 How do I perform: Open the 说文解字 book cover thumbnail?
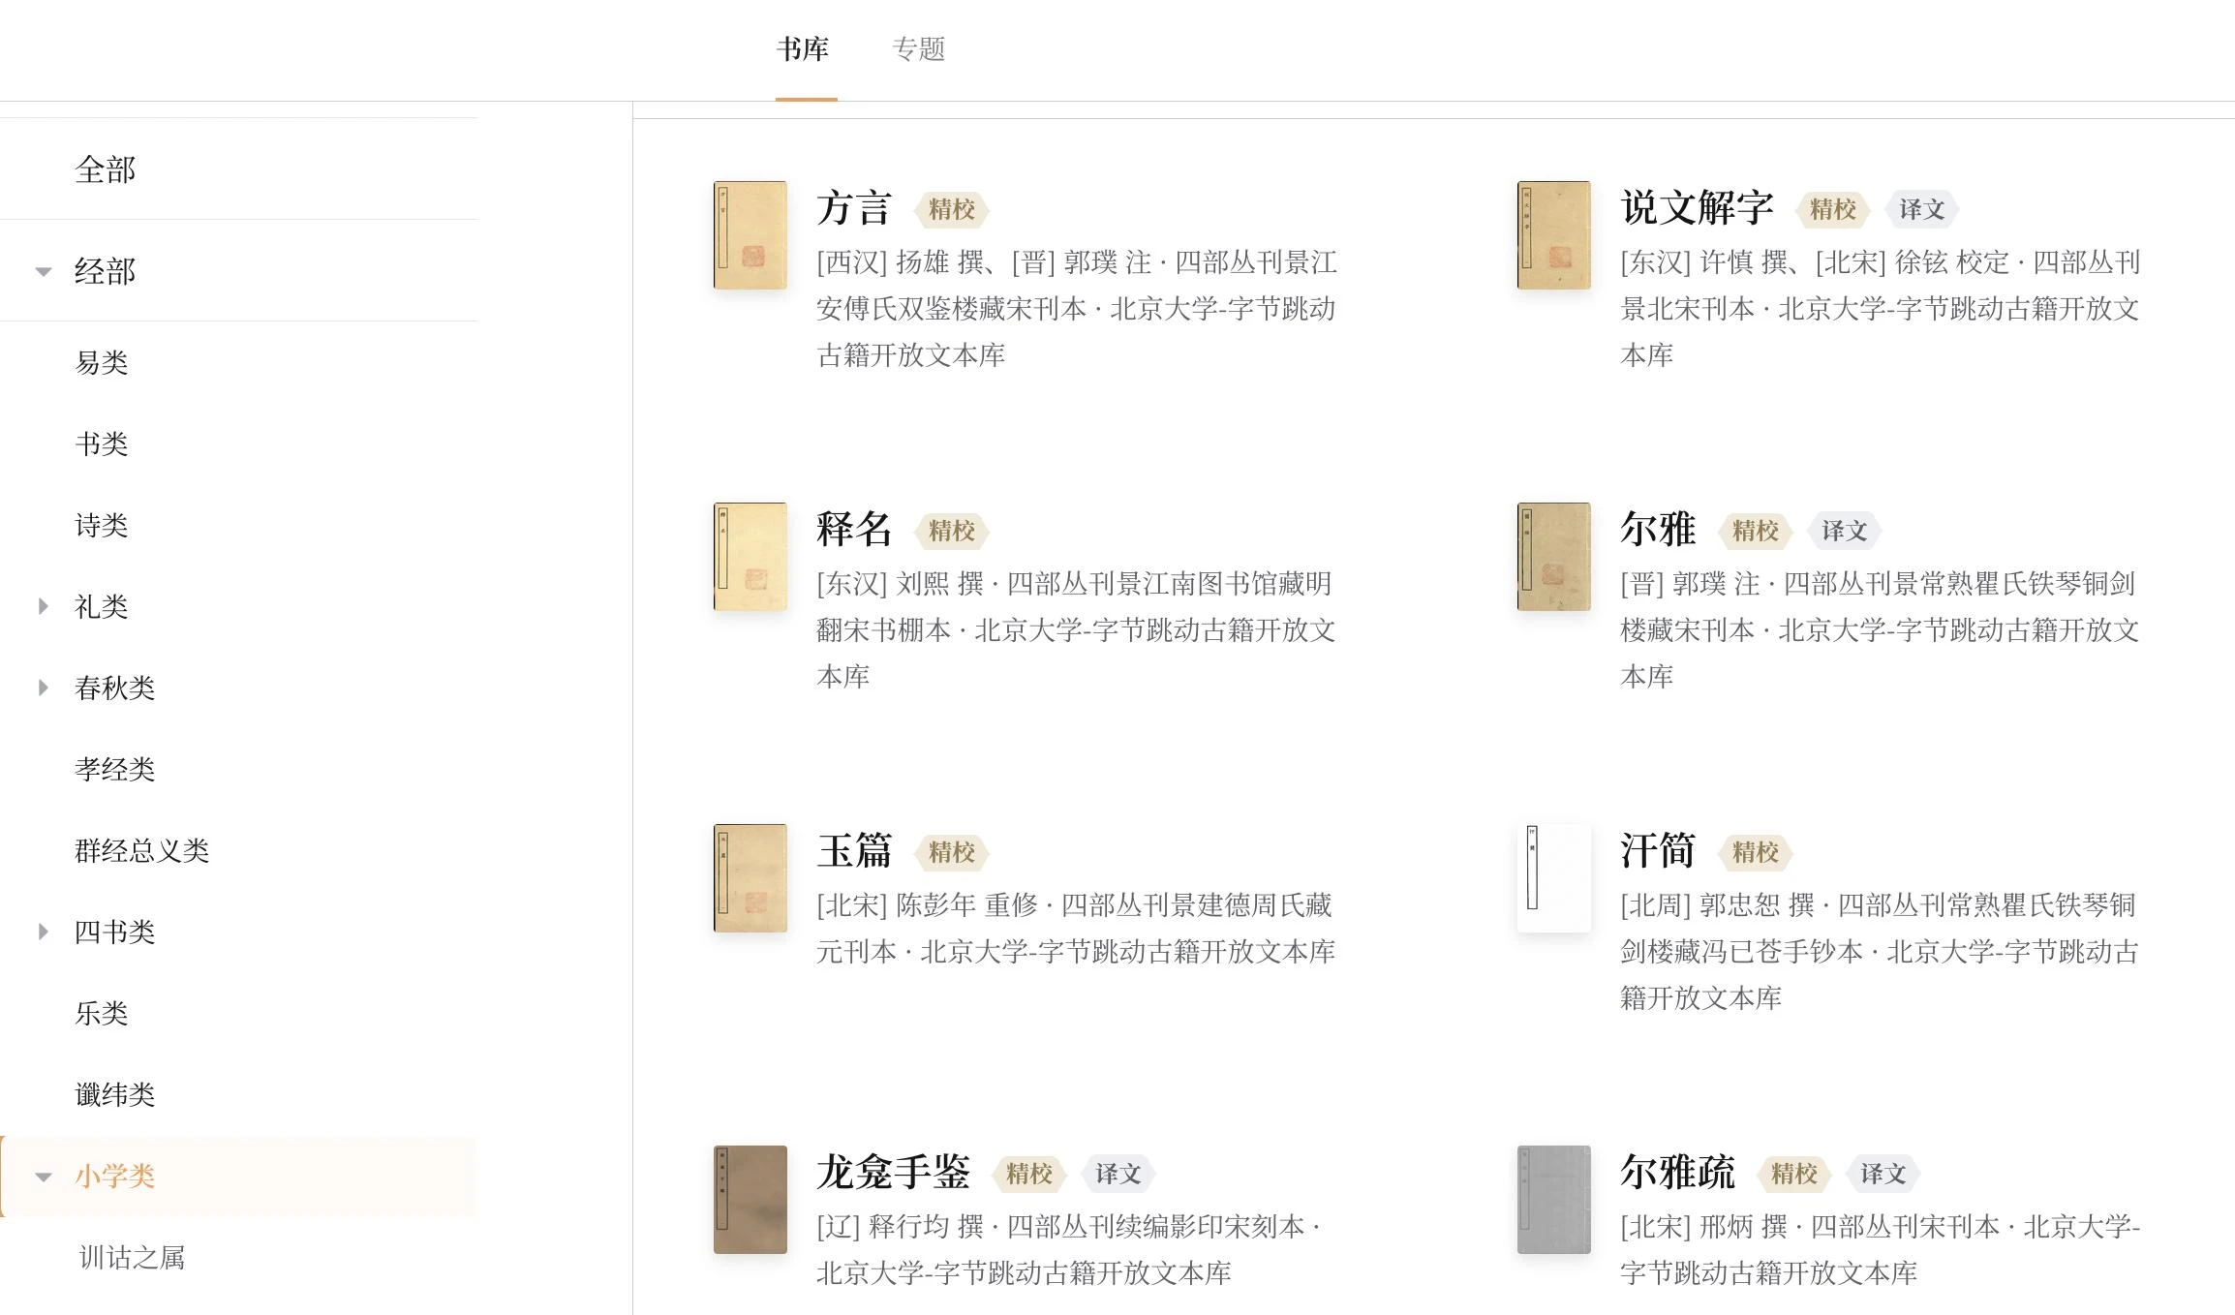(x=1552, y=235)
